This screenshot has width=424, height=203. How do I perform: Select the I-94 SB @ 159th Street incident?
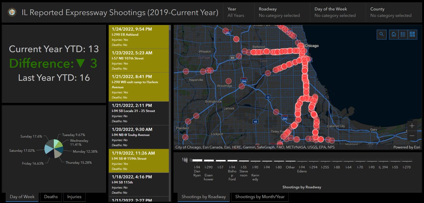(x=139, y=161)
